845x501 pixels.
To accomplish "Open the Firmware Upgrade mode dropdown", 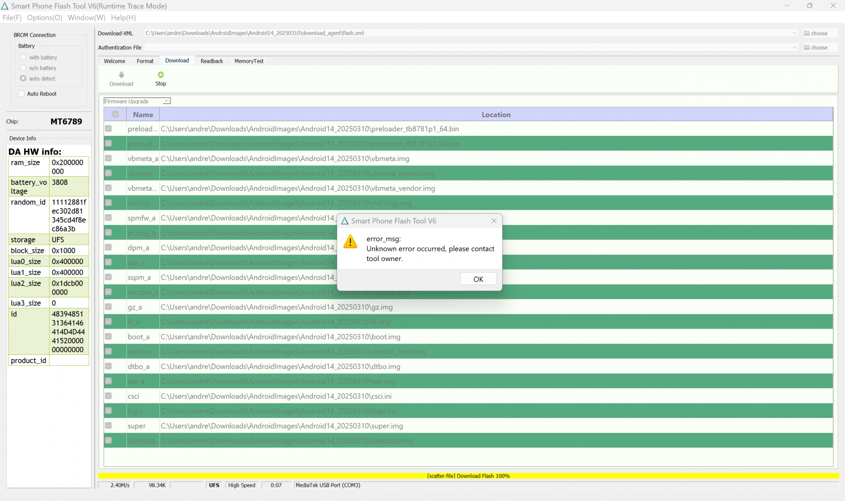I will coord(166,101).
